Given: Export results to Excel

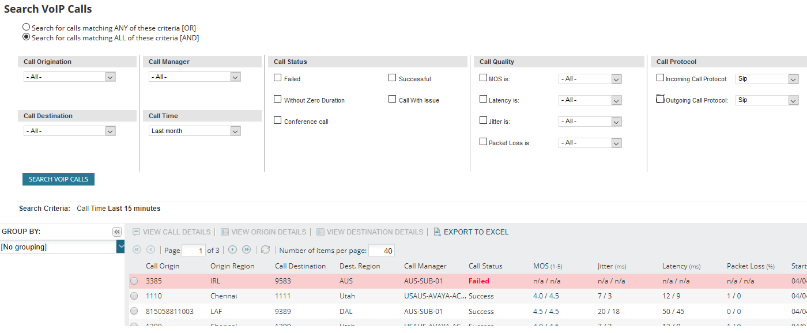Looking at the screenshot, I should pyautogui.click(x=471, y=232).
